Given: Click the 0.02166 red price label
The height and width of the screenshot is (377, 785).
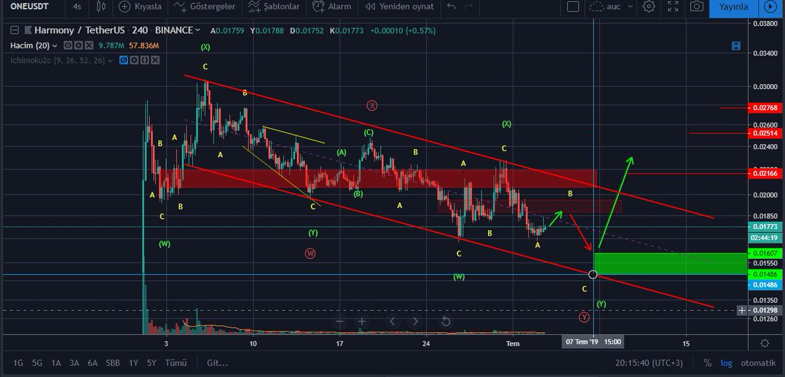Looking at the screenshot, I should pyautogui.click(x=764, y=173).
